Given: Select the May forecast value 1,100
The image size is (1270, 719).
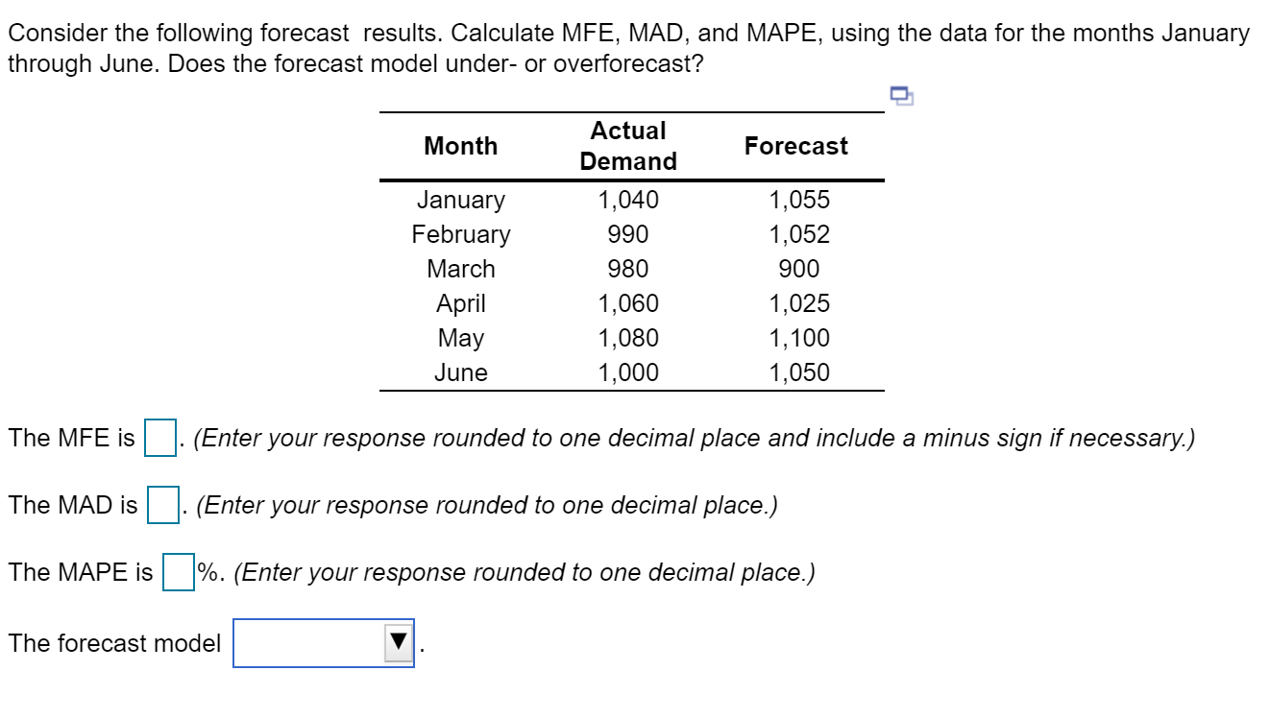Looking at the screenshot, I should coord(795,338).
